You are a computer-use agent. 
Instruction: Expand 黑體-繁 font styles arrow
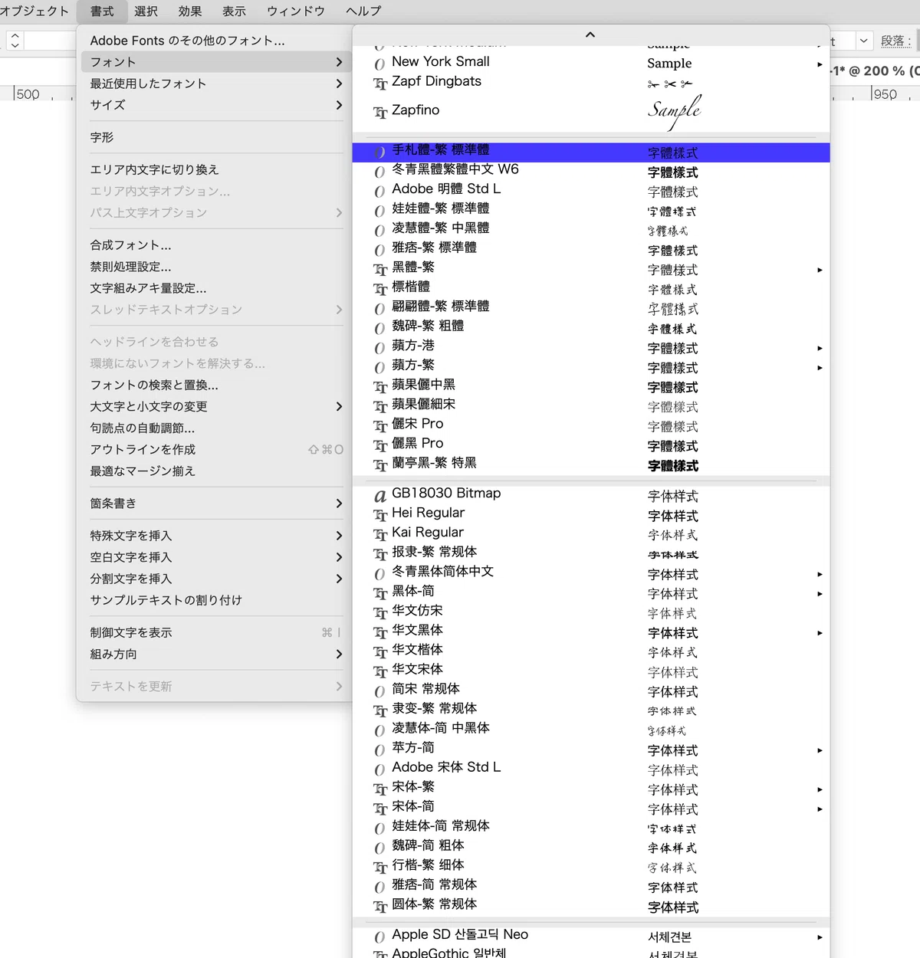pos(820,270)
